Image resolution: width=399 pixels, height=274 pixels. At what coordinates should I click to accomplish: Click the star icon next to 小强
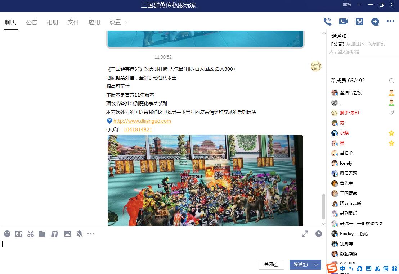tap(391, 133)
